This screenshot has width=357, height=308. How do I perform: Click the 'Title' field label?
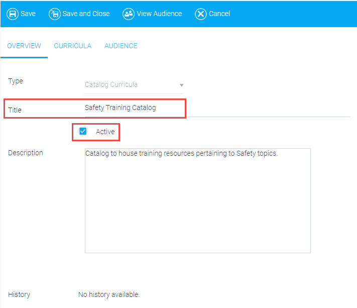[15, 110]
